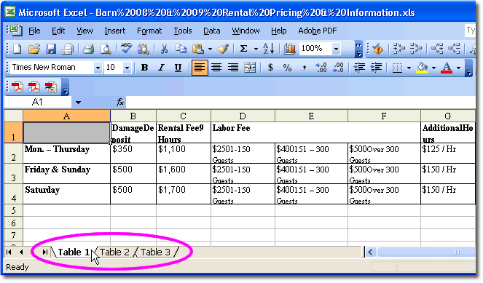Switch to the Table 2 sheet tab
Image resolution: width=483 pixels, height=283 pixels.
(x=114, y=252)
